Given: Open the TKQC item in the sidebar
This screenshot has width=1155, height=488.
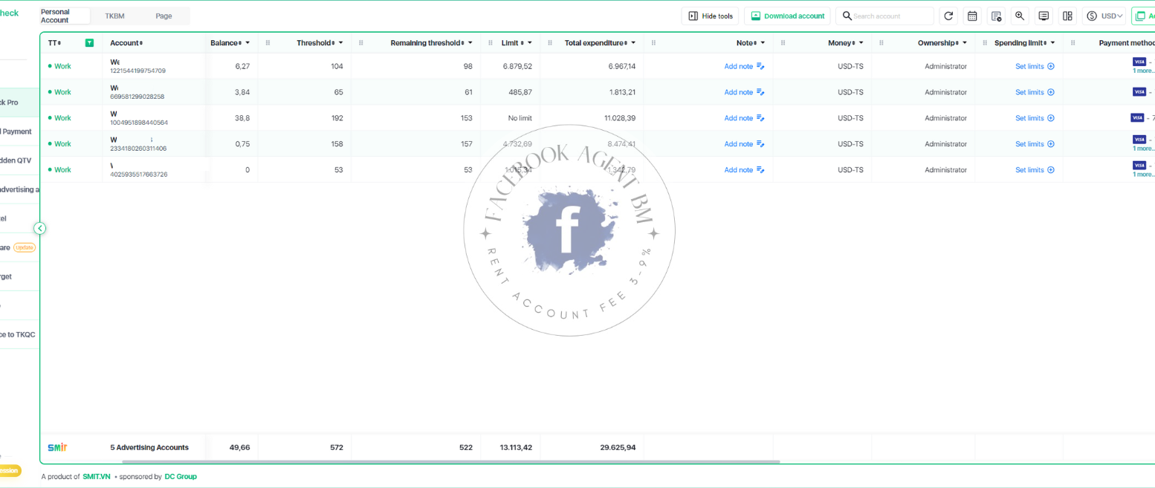Looking at the screenshot, I should (18, 334).
